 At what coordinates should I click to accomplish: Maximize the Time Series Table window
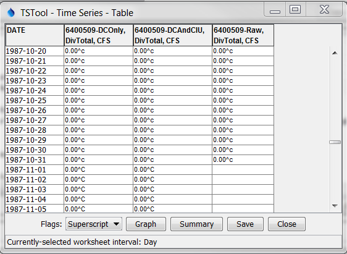(x=295, y=9)
